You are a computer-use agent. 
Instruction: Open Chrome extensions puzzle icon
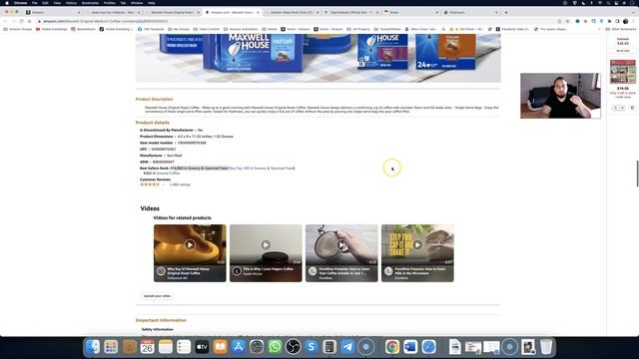click(609, 21)
